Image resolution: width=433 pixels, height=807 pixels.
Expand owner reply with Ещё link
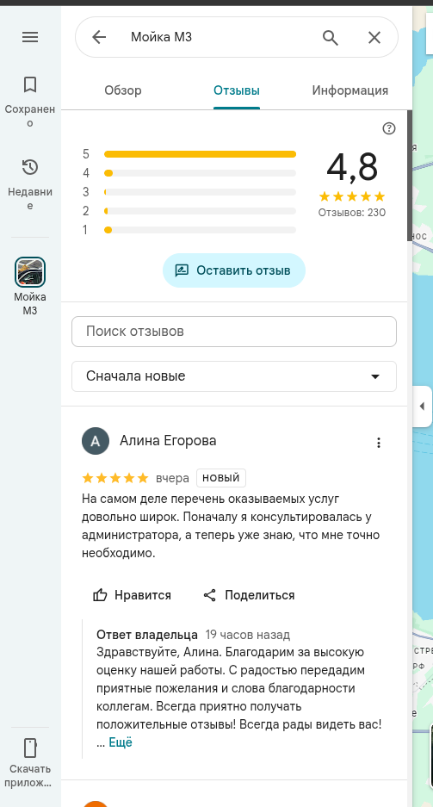click(121, 742)
